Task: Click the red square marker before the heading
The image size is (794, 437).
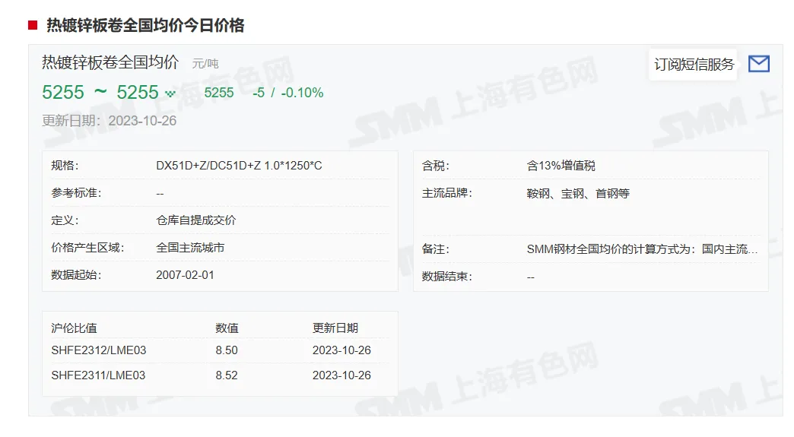Action: 33,26
